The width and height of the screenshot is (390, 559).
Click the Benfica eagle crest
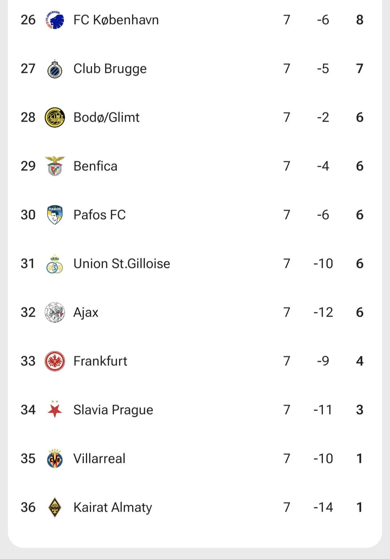click(55, 166)
